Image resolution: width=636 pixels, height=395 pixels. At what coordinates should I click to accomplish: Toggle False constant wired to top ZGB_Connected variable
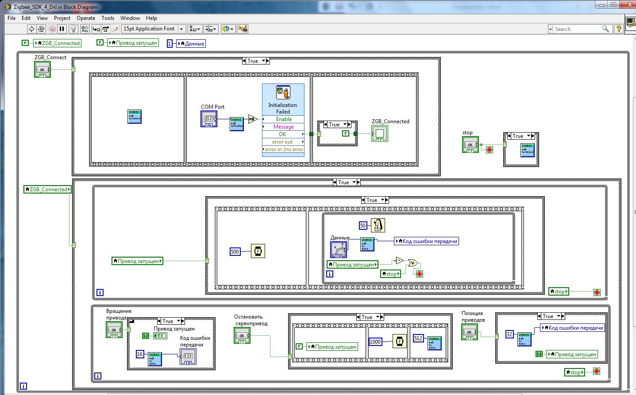(25, 43)
